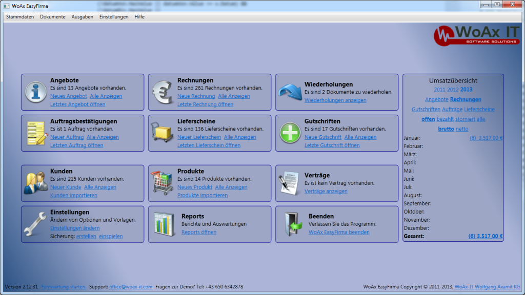Select year 2011 in Umsatzübersicht
The height and width of the screenshot is (295, 525).
coord(439,90)
